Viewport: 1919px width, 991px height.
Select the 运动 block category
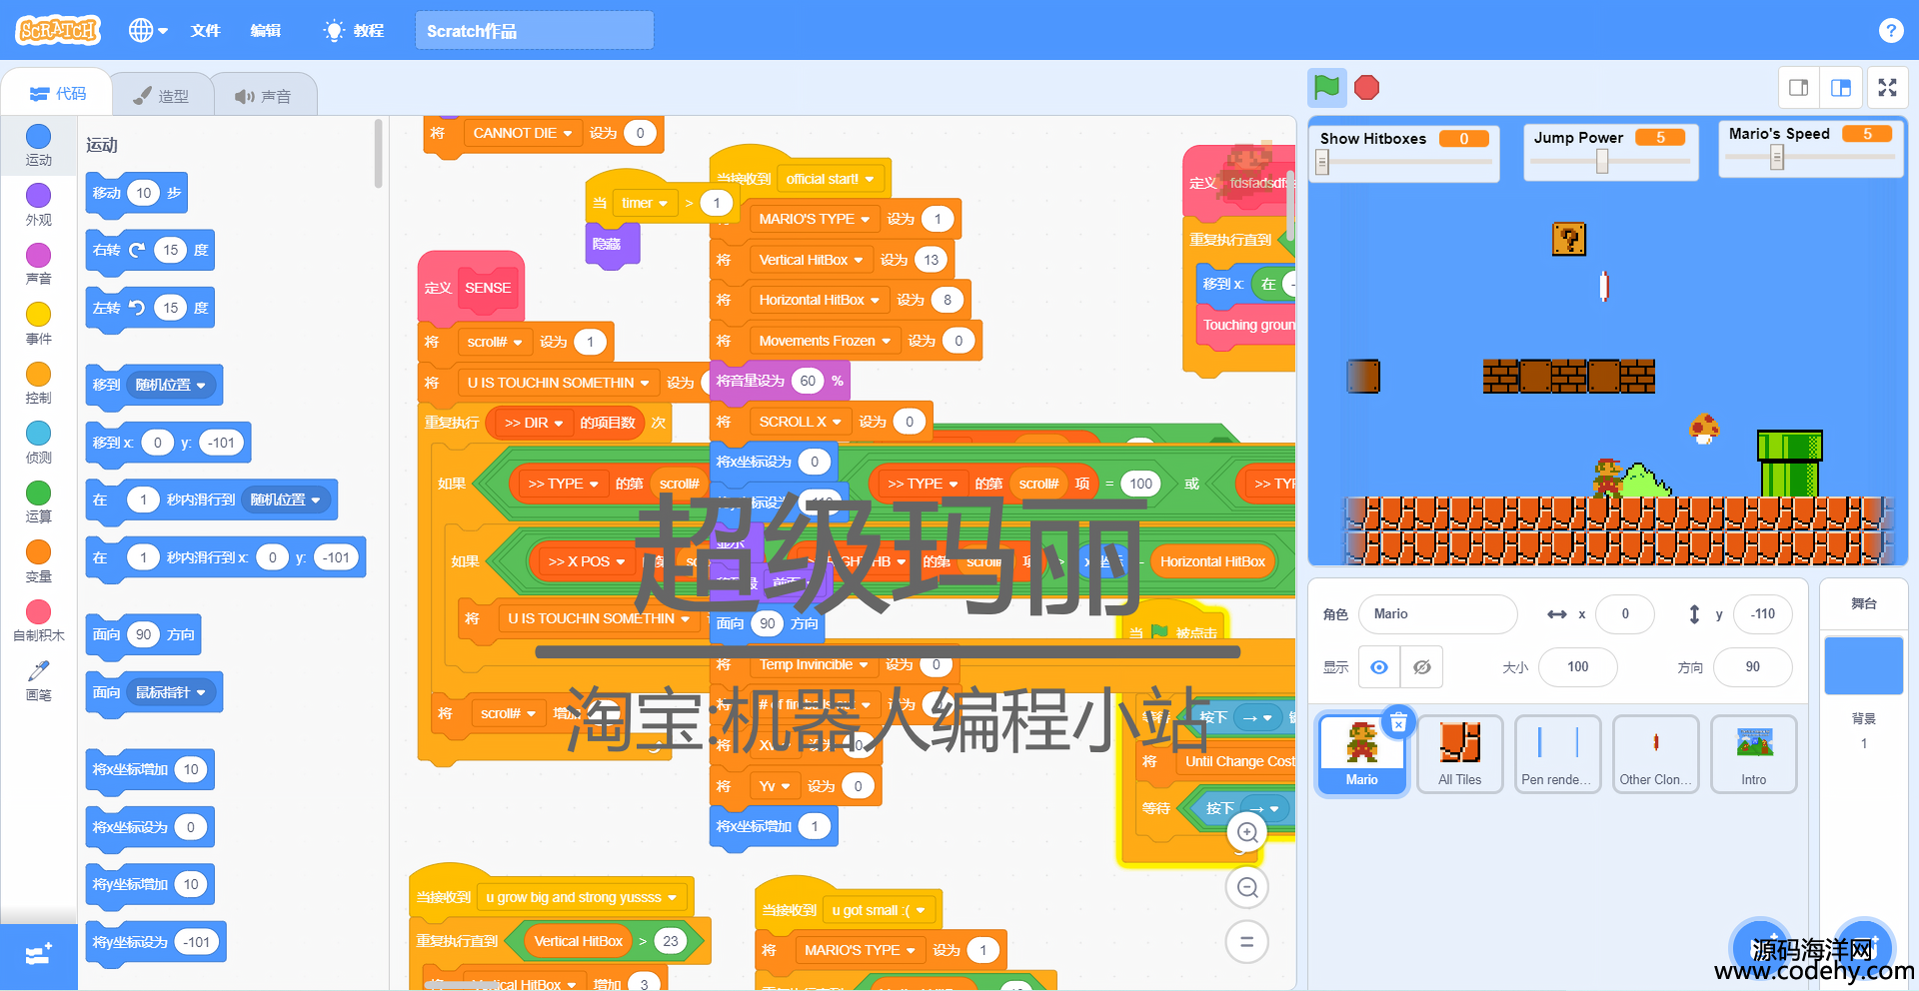click(38, 146)
